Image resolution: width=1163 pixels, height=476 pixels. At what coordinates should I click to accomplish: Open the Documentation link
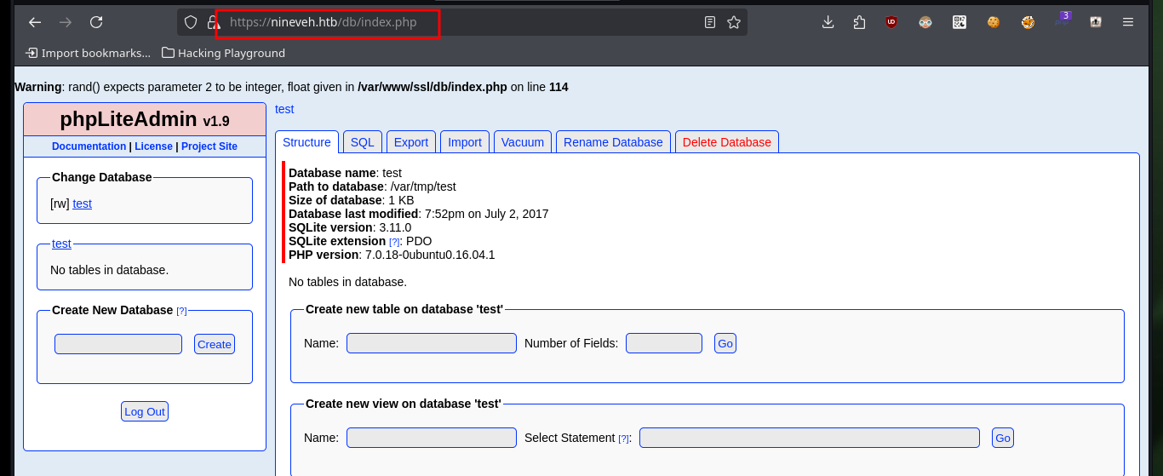(89, 146)
